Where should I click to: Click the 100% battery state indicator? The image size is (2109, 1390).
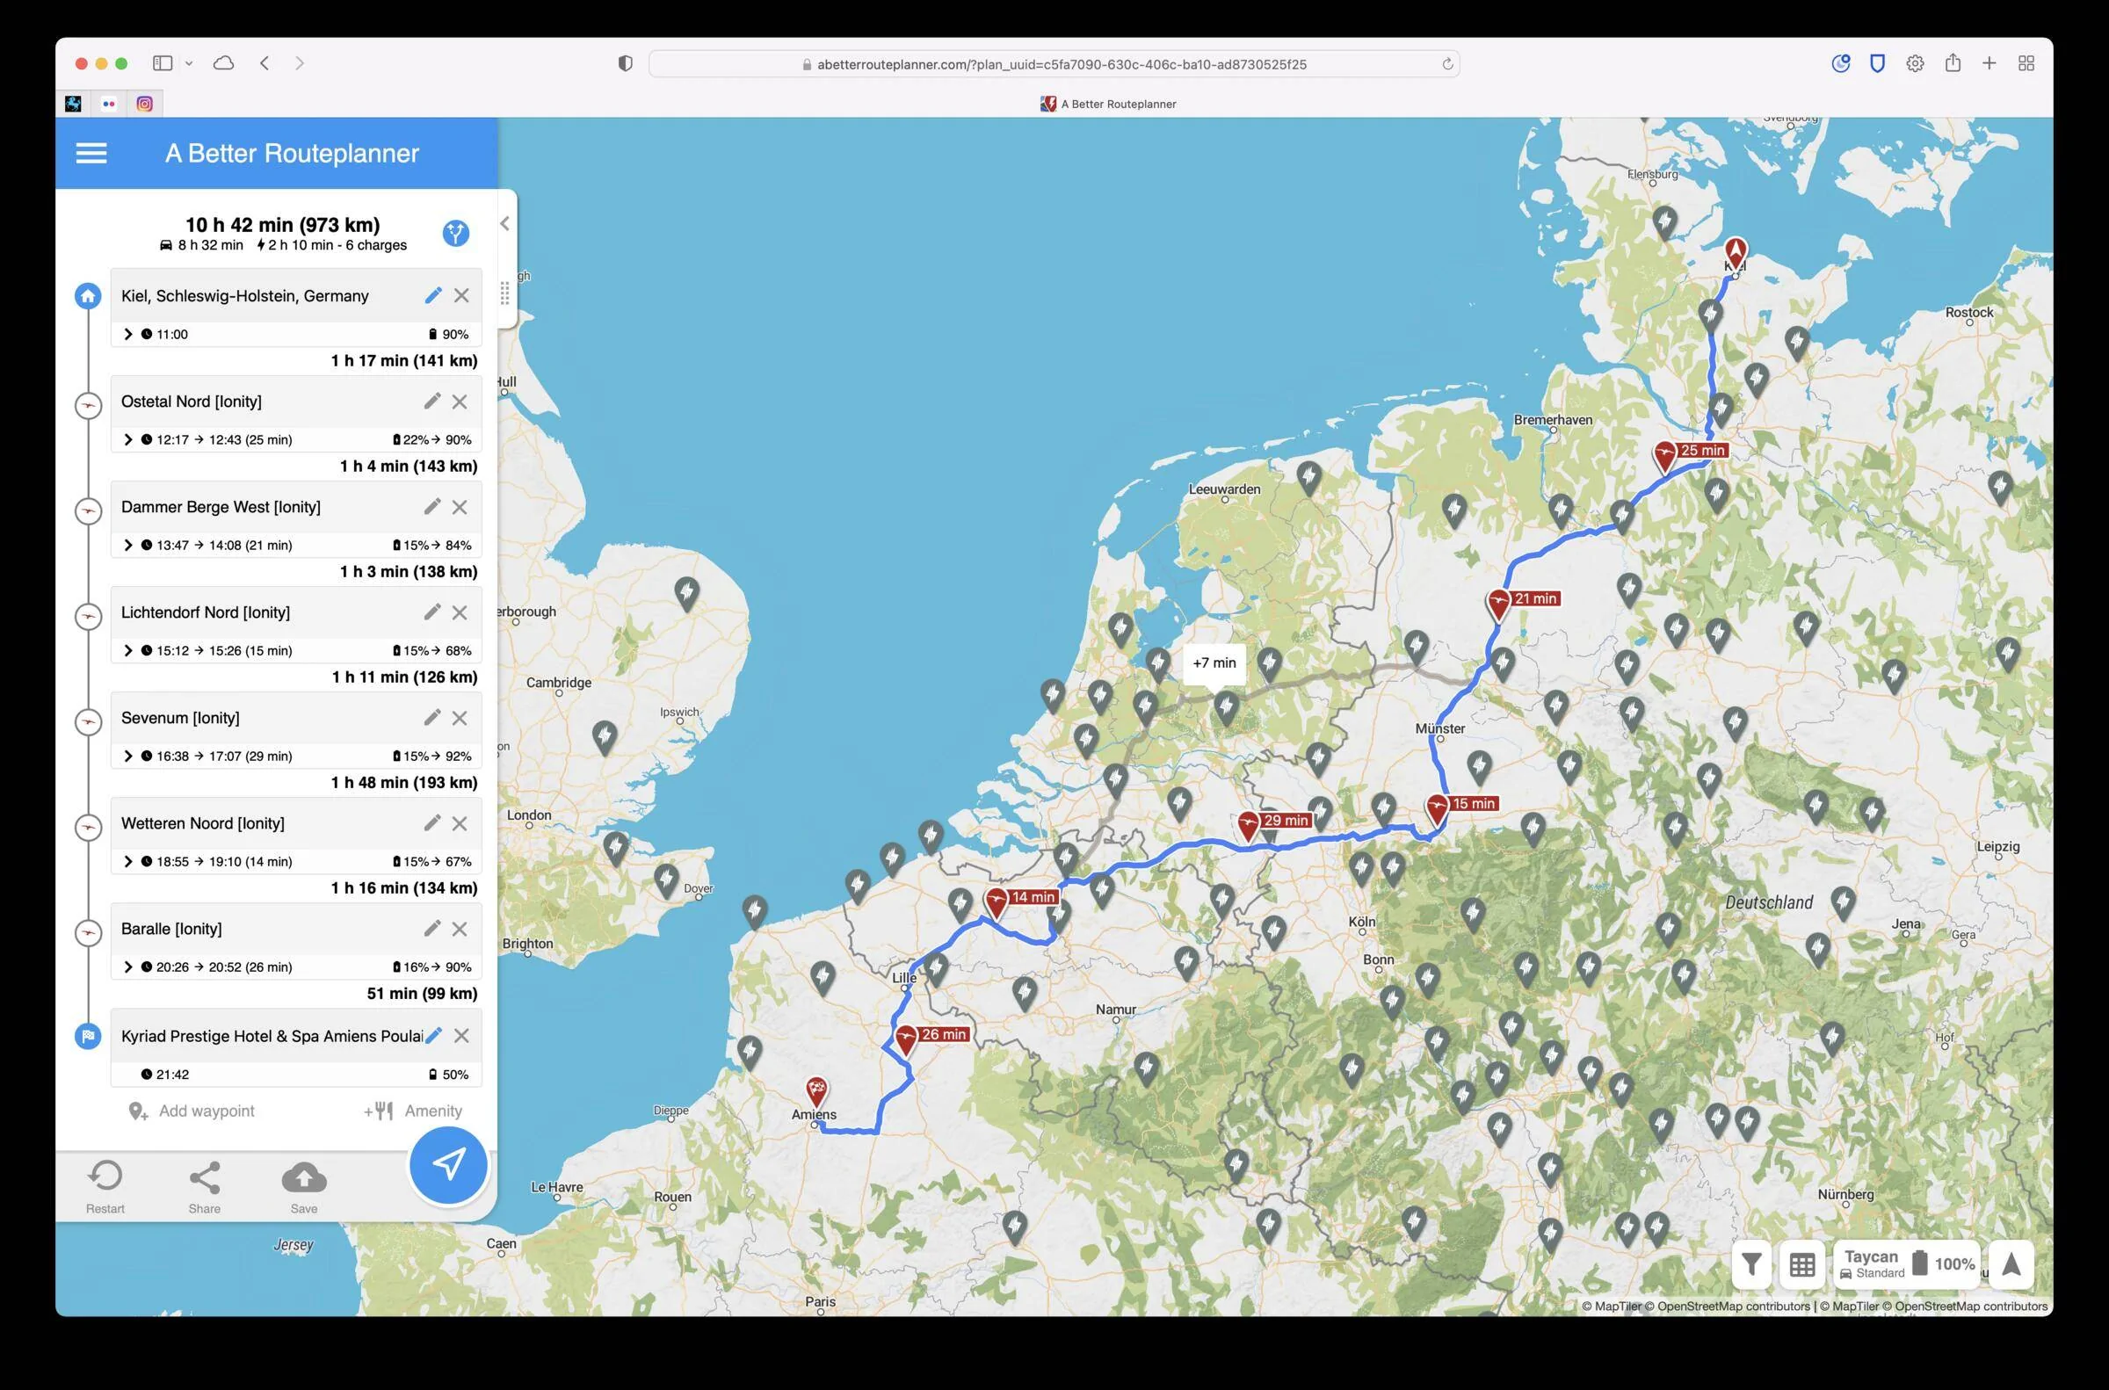tap(1945, 1264)
